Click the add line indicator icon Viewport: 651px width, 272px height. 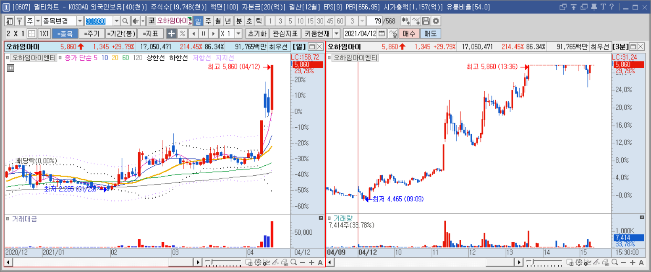coord(416,21)
